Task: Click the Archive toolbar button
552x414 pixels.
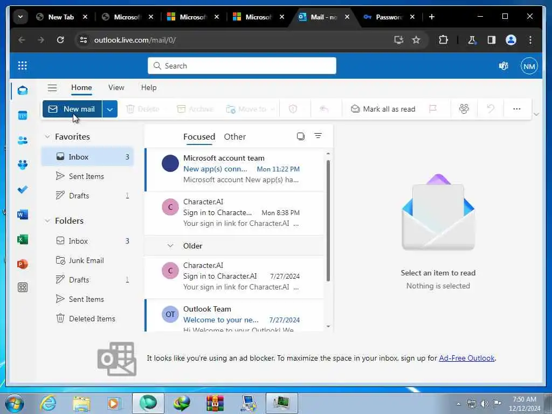Action: (x=195, y=109)
